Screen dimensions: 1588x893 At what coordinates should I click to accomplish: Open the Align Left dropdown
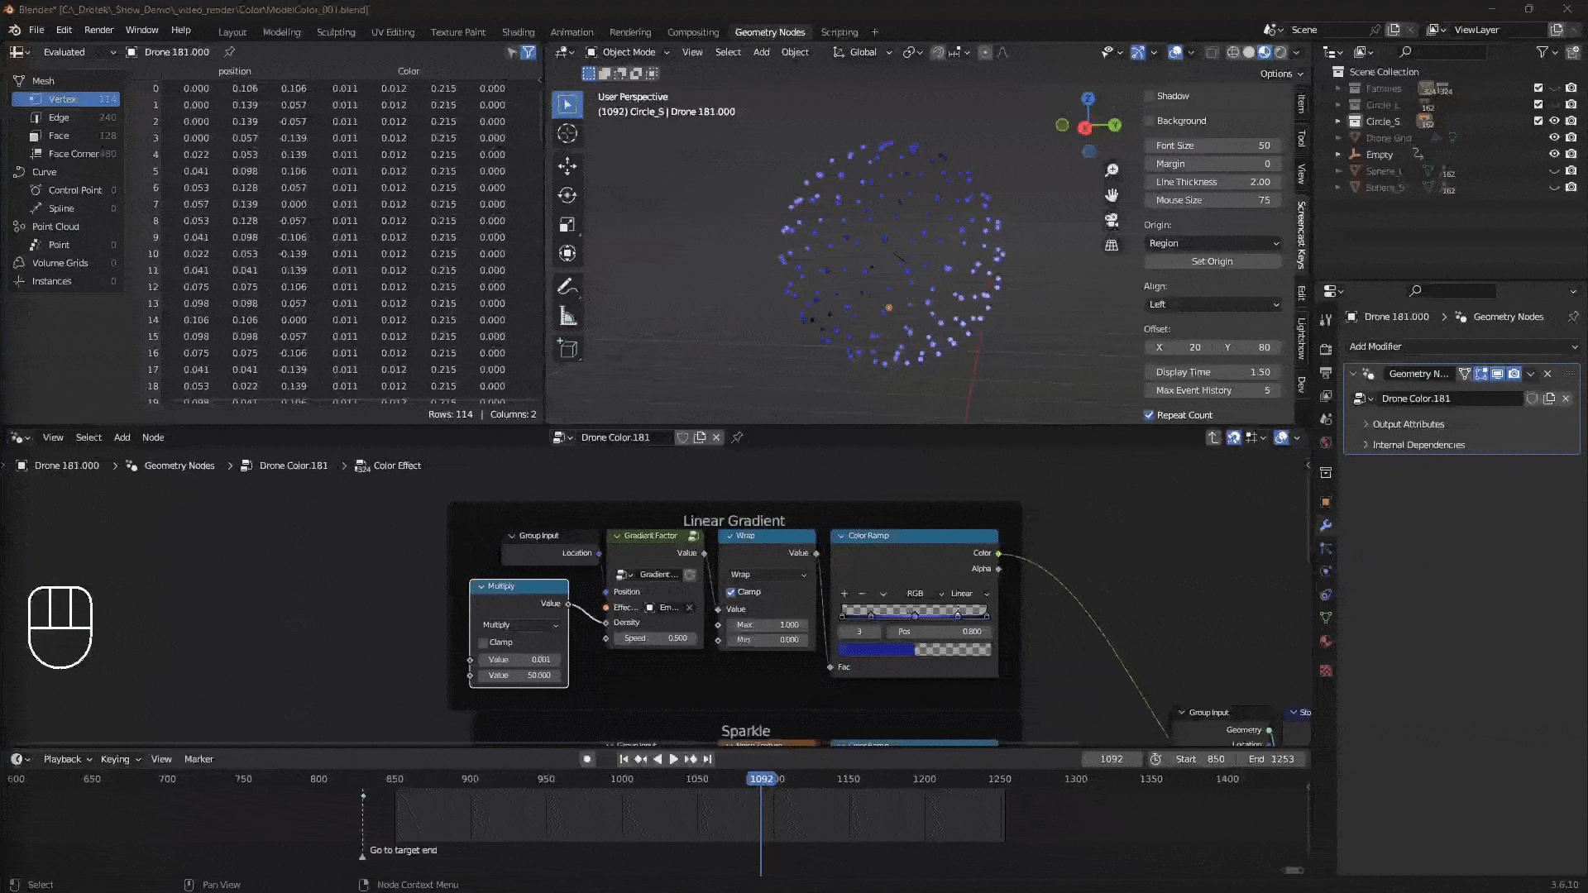coord(1213,304)
